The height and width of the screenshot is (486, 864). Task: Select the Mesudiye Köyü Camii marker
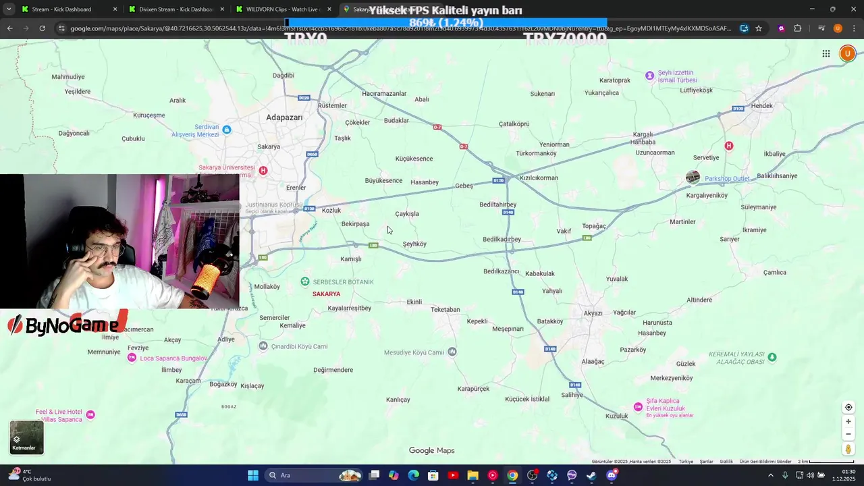pyautogui.click(x=452, y=352)
